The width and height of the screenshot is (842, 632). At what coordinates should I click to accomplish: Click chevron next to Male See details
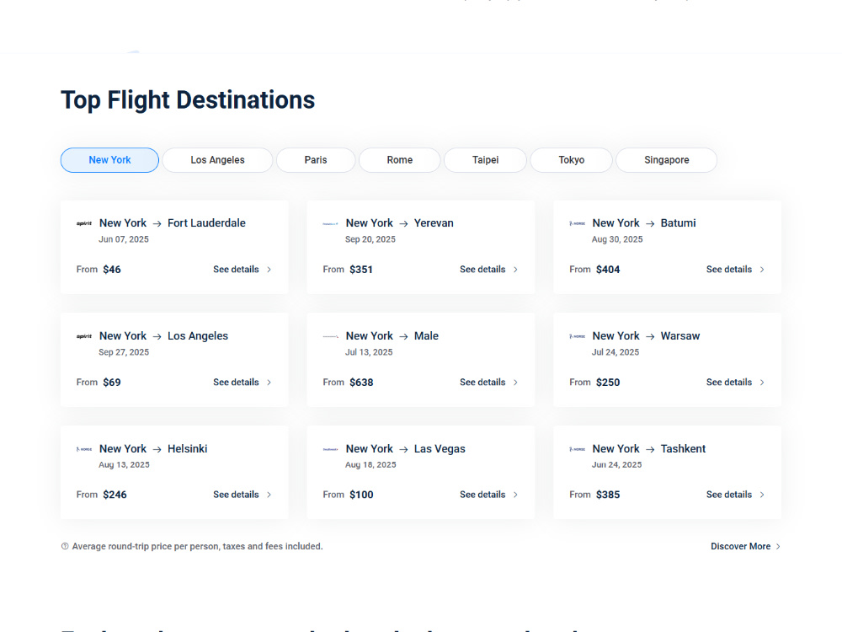(x=515, y=382)
